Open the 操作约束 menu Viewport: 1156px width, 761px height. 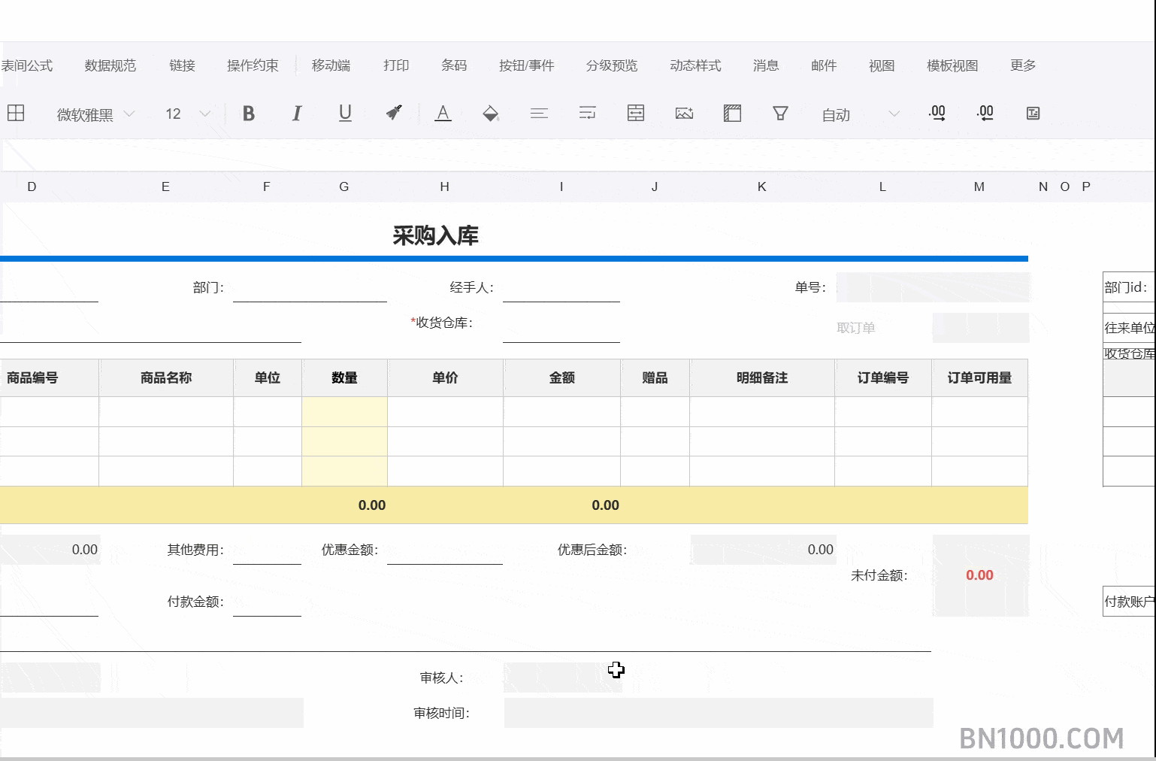(x=253, y=65)
